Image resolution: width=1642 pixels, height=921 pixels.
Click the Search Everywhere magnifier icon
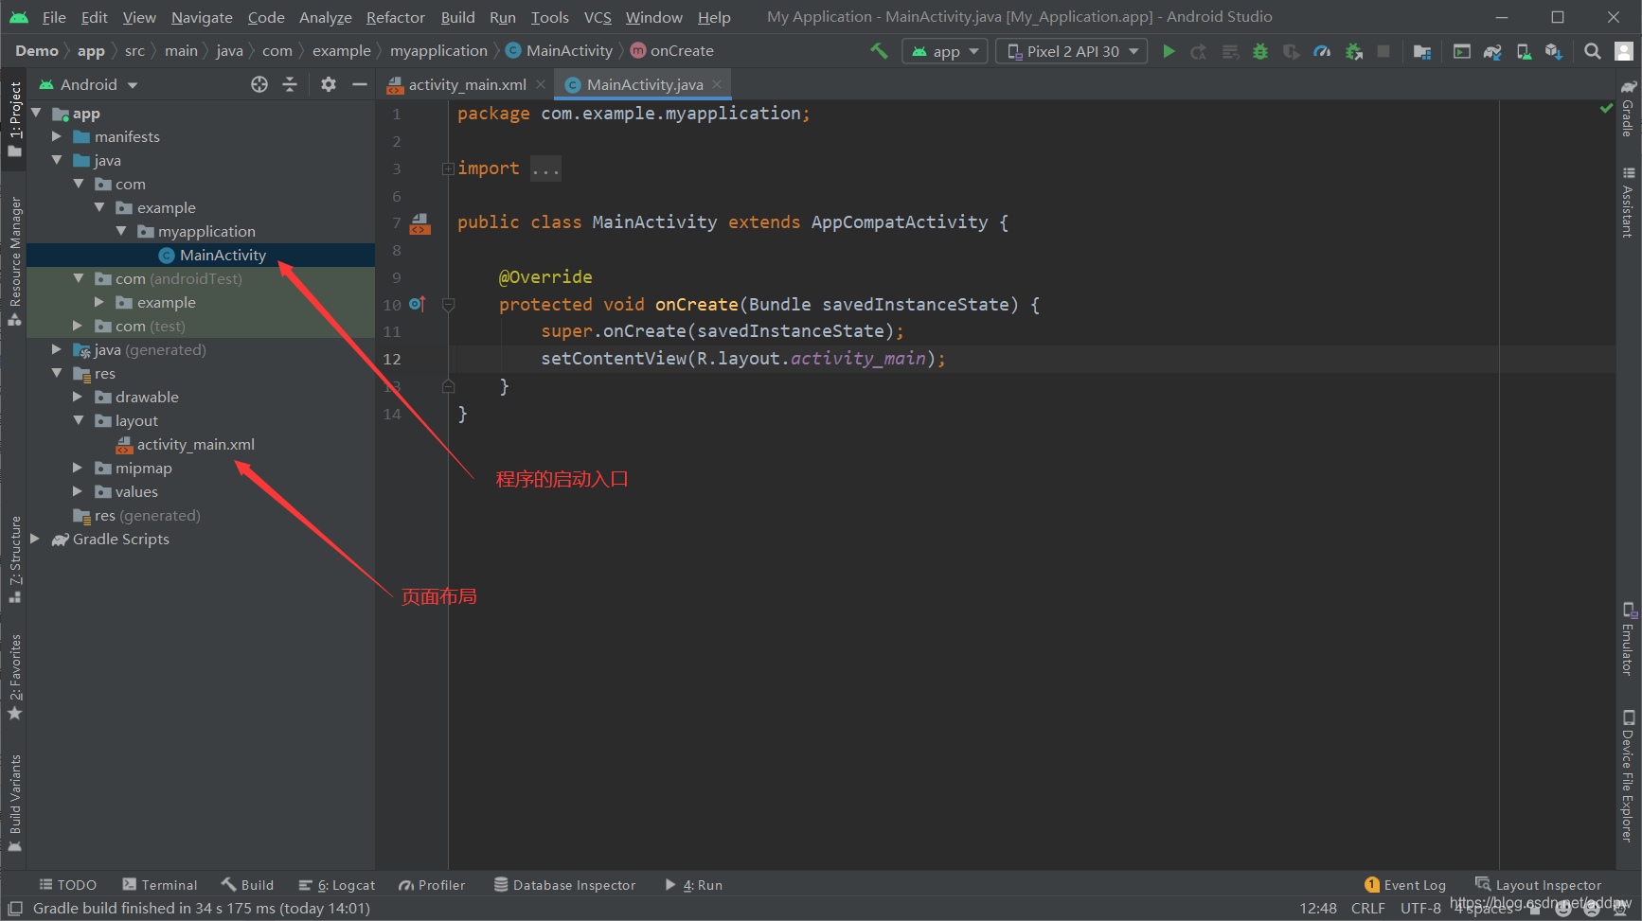pyautogui.click(x=1593, y=51)
